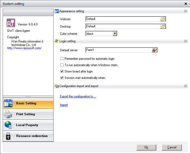Click the Print Setting printer icon
This screenshot has width=190, height=154.
coord(8,114)
